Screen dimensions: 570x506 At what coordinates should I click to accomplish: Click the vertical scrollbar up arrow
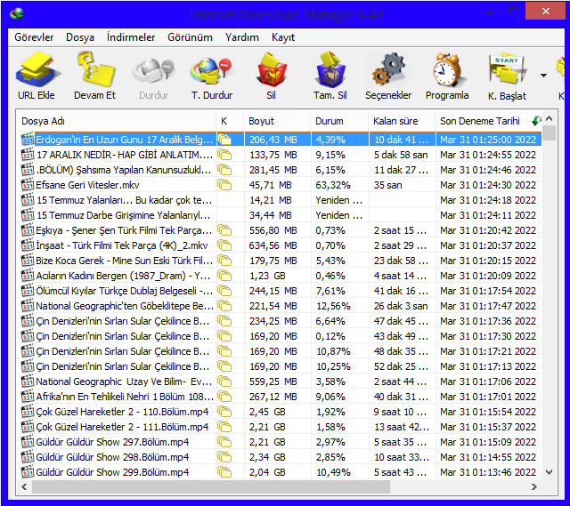[550, 118]
